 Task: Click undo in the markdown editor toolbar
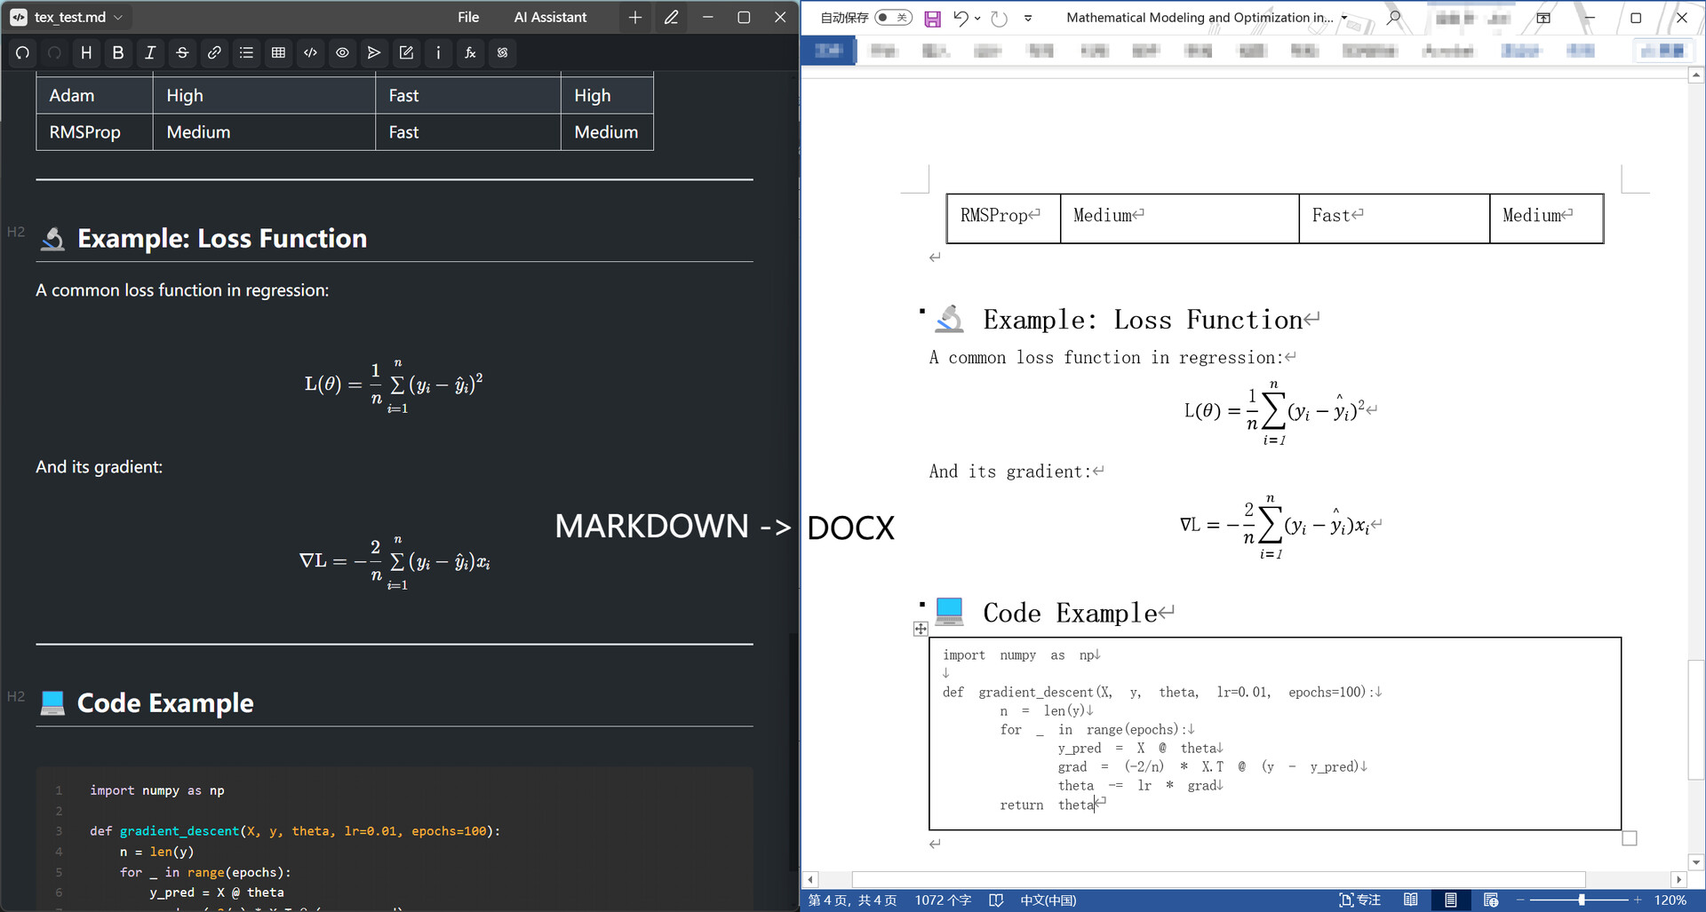(x=22, y=53)
